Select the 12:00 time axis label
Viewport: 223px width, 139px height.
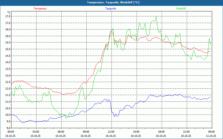point(111,132)
